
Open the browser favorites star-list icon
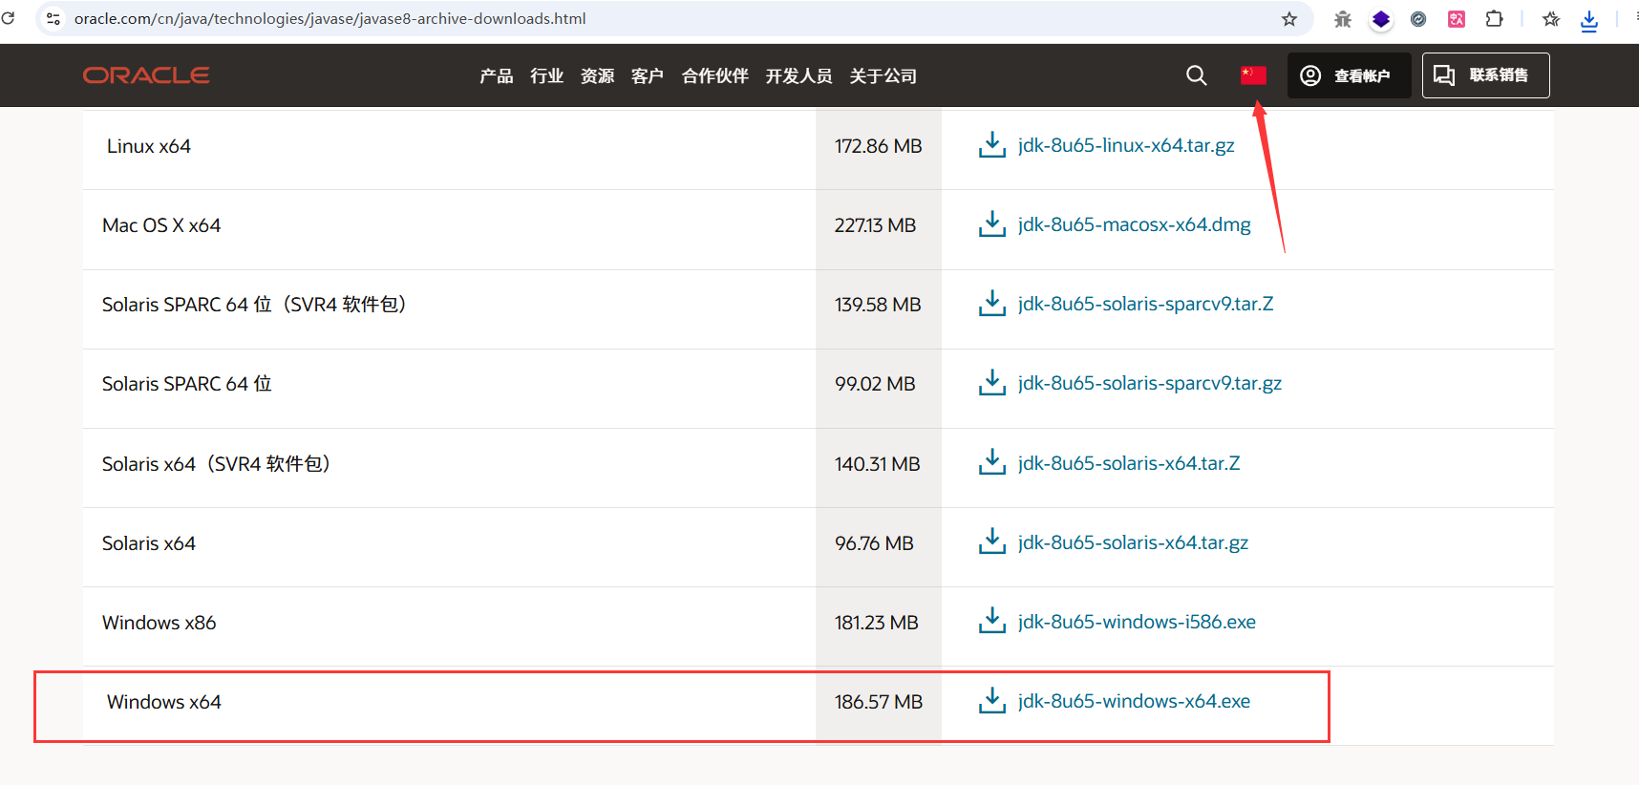pyautogui.click(x=1551, y=19)
